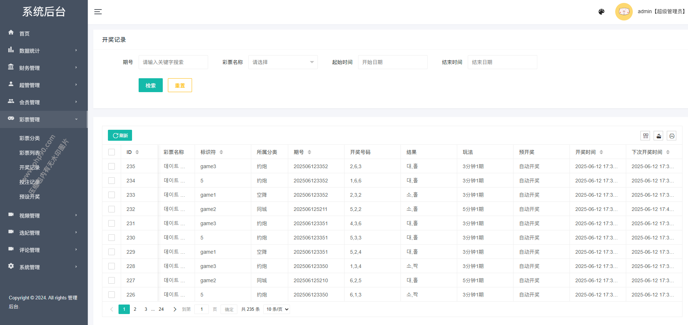Click the admin avatar image

click(624, 12)
